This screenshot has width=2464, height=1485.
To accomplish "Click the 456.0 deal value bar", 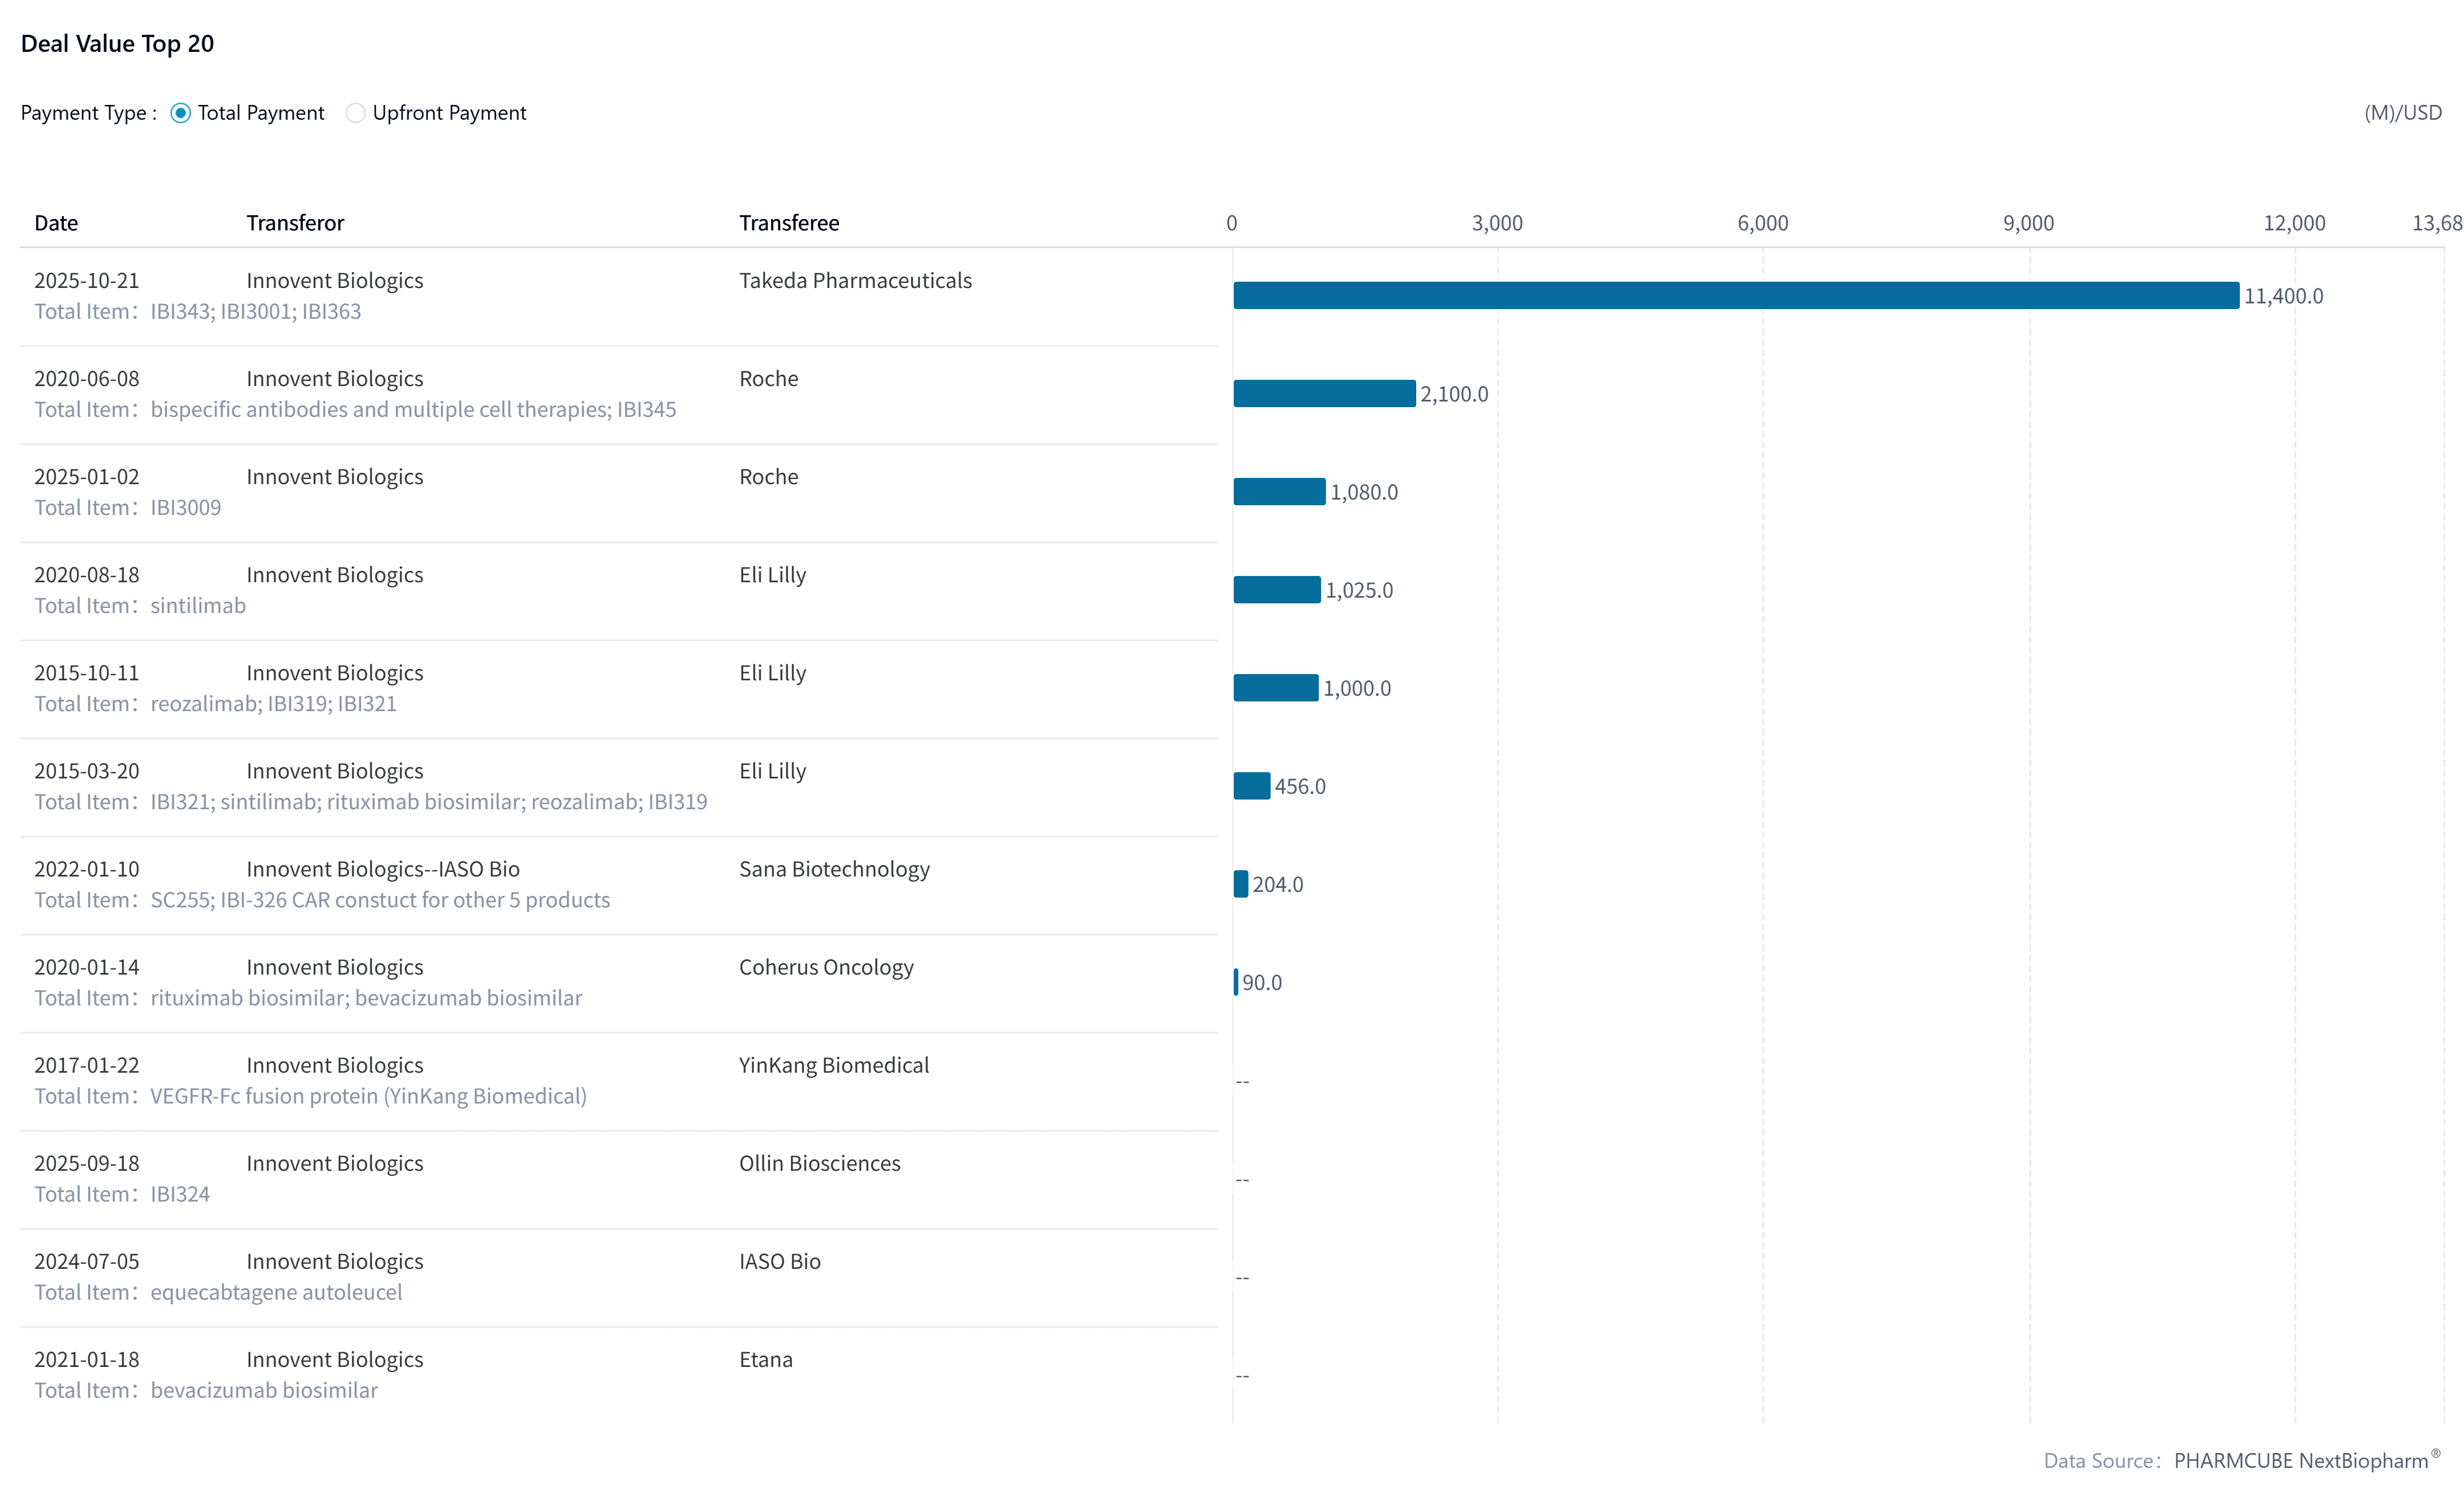I will (x=1251, y=785).
